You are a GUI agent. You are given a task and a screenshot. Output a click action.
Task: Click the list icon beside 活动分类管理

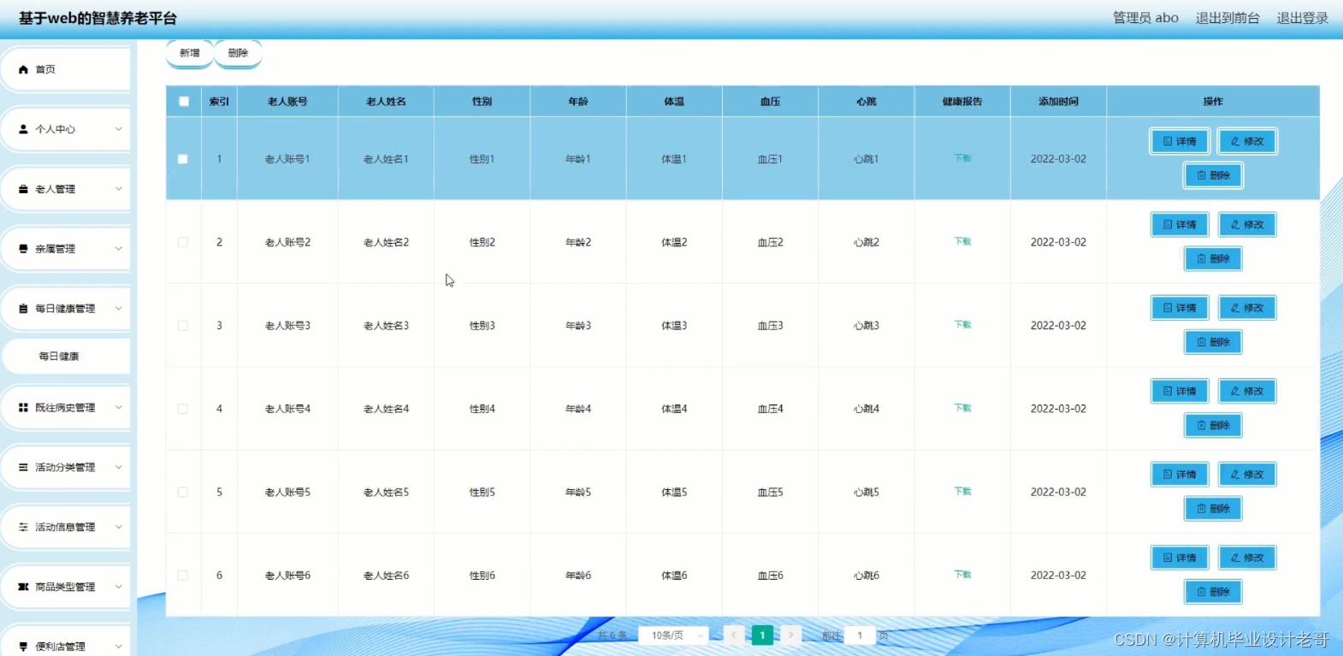tap(23, 468)
